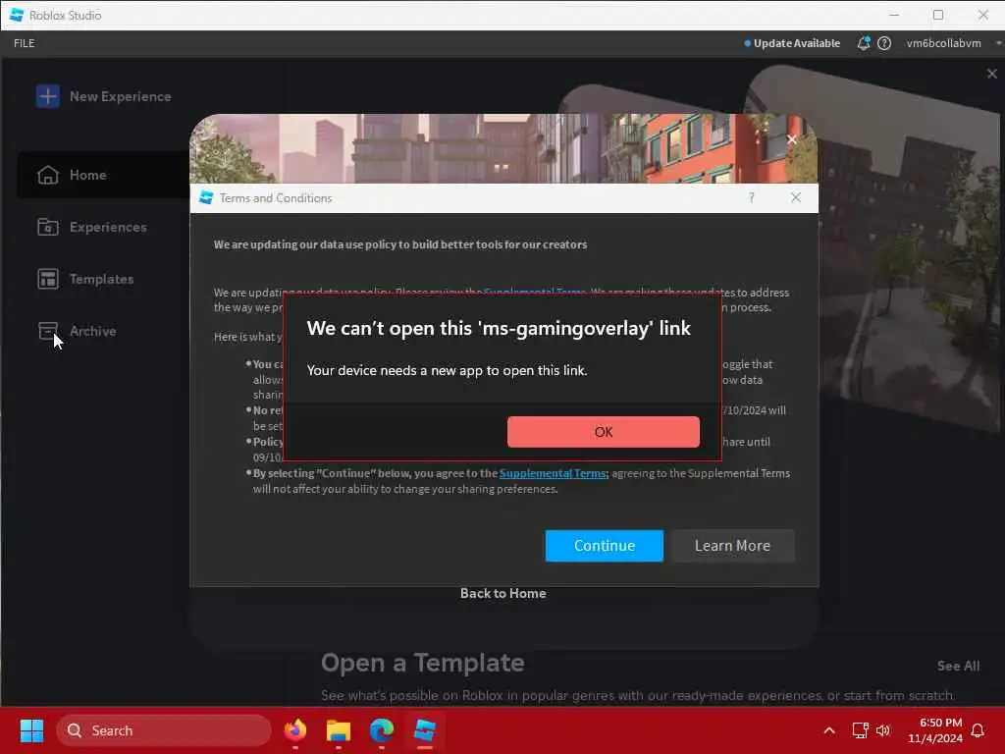
Task: Select Archive in the sidebar
Action: [77, 331]
